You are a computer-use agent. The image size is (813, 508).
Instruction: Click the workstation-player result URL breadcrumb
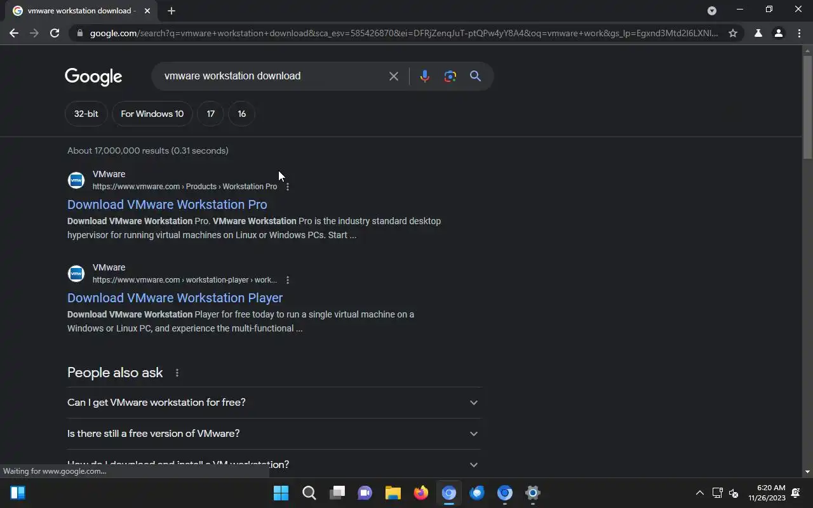coord(185,280)
